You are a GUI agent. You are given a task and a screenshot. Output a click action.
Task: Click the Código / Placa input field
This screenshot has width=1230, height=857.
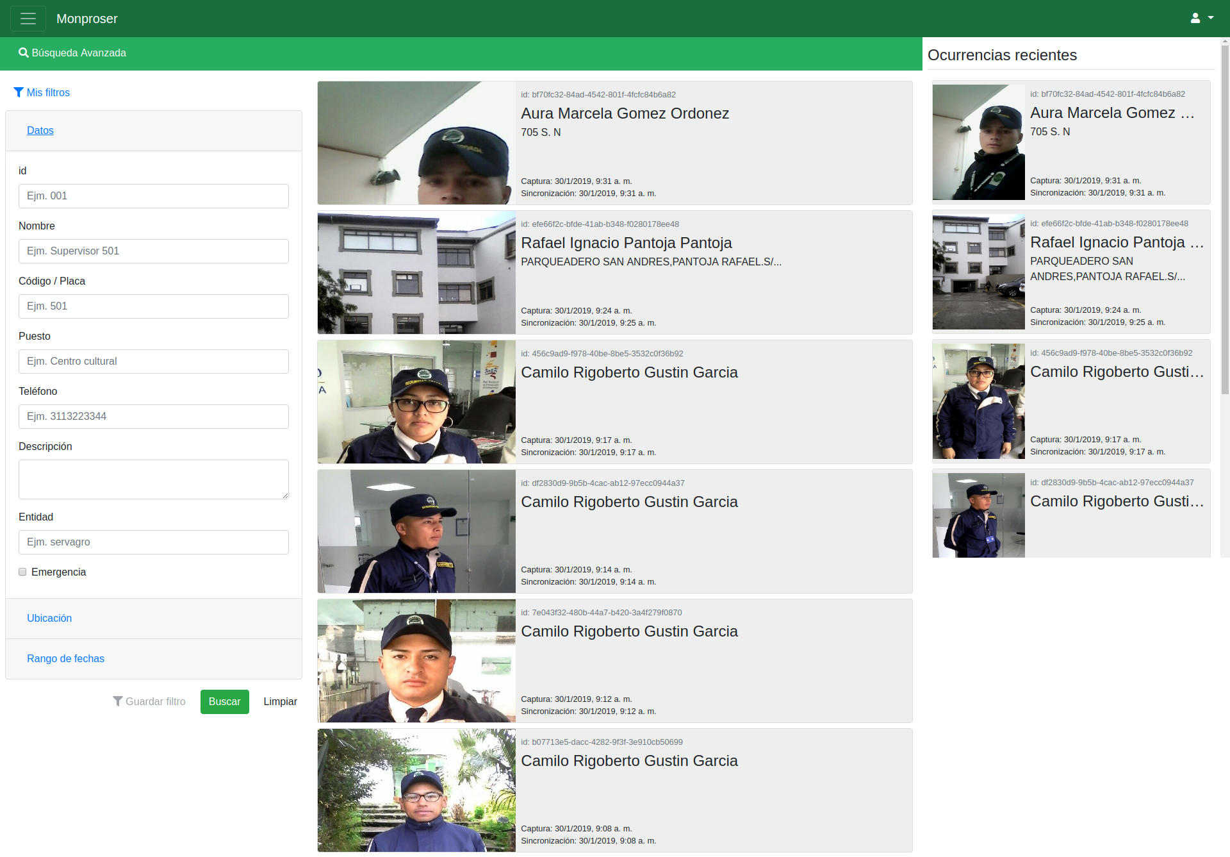154,306
